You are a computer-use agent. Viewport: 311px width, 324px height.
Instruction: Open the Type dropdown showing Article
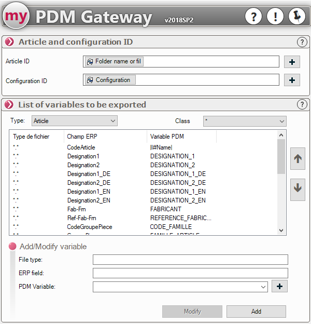pyautogui.click(x=75, y=121)
